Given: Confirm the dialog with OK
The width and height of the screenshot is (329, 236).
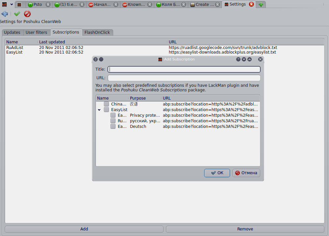Looking at the screenshot, I should click(x=217, y=173).
